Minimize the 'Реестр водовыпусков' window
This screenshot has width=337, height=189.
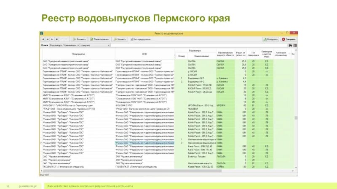[282, 33]
